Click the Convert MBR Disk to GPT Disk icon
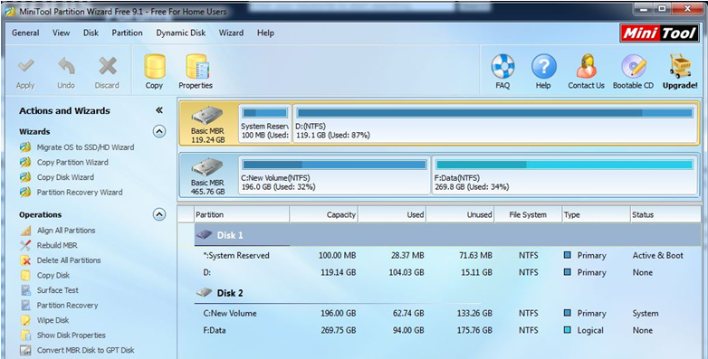The height and width of the screenshot is (359, 708). click(25, 350)
